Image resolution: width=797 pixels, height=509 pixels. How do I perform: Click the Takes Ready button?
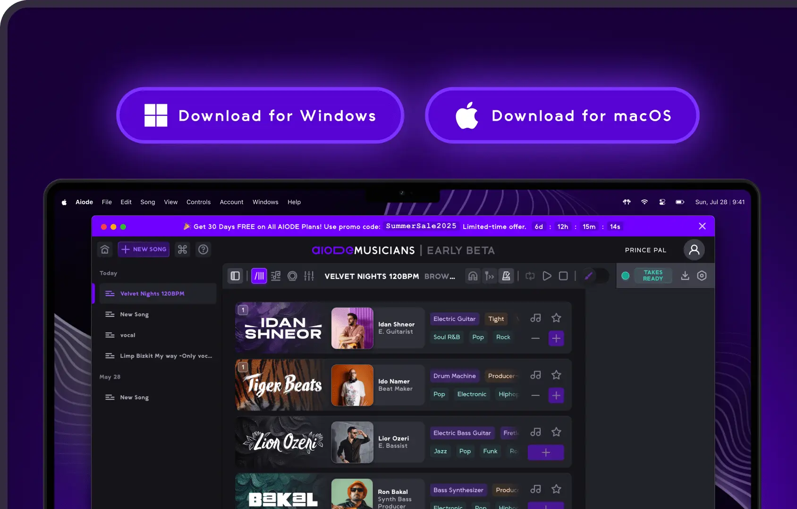653,276
